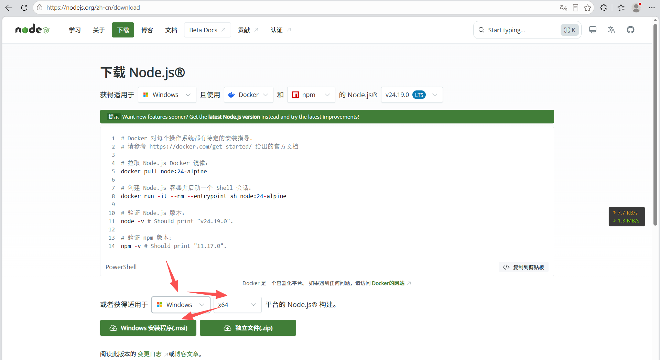The image size is (660, 360).
Task: Expand the Docker install method dropdown
Action: 248,95
